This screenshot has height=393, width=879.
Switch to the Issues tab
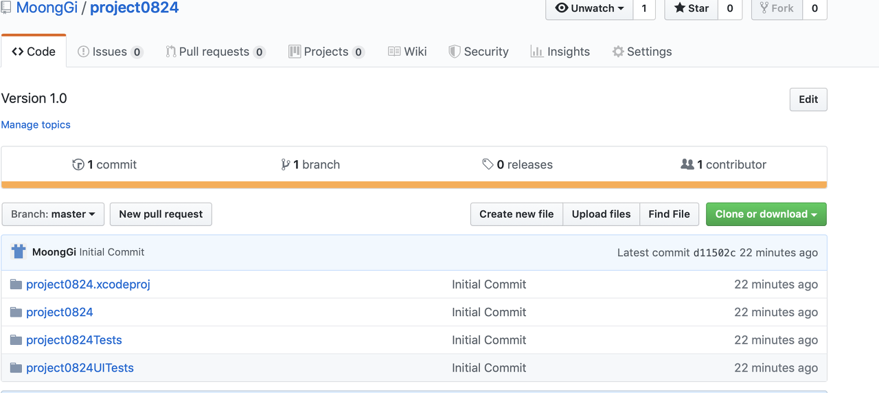(x=110, y=52)
